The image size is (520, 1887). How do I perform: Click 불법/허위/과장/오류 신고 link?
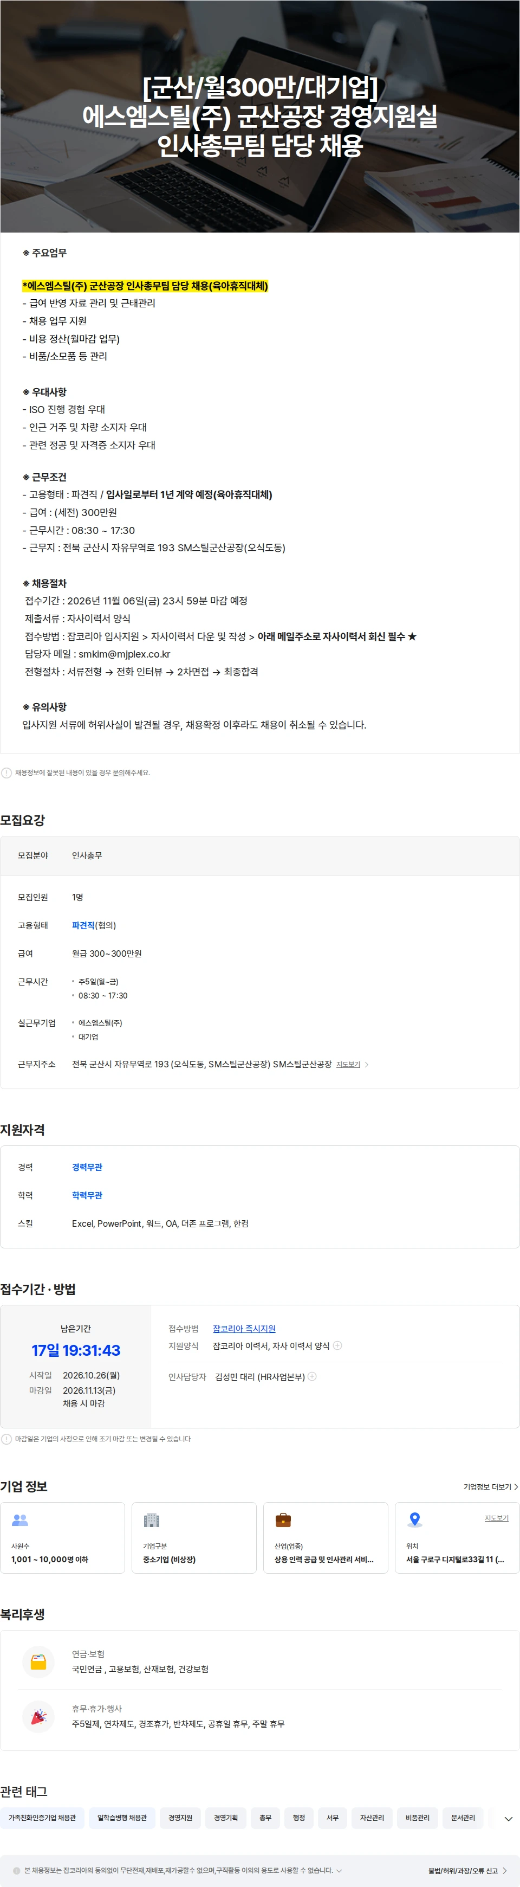(468, 1870)
